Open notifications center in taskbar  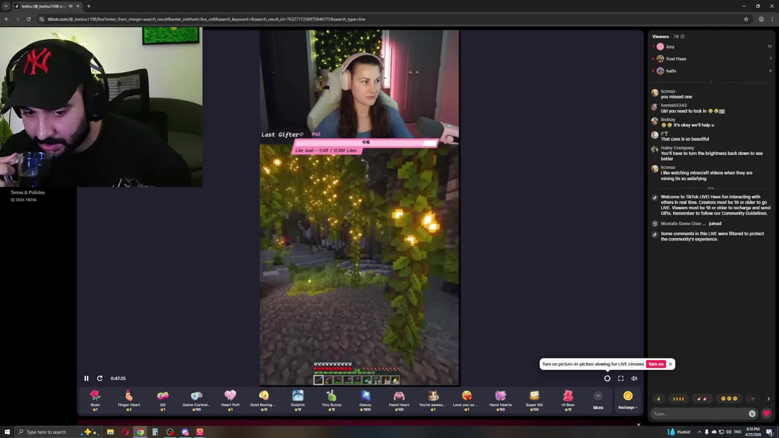click(x=769, y=432)
